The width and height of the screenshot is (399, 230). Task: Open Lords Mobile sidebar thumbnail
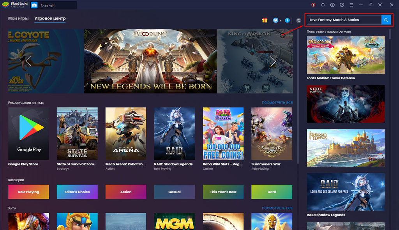click(346, 55)
